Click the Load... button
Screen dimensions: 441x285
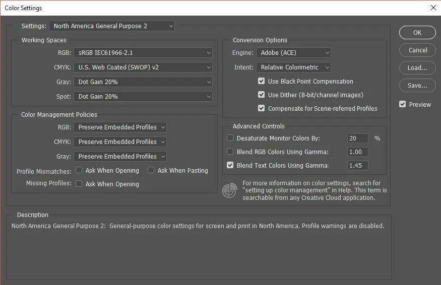(x=417, y=68)
